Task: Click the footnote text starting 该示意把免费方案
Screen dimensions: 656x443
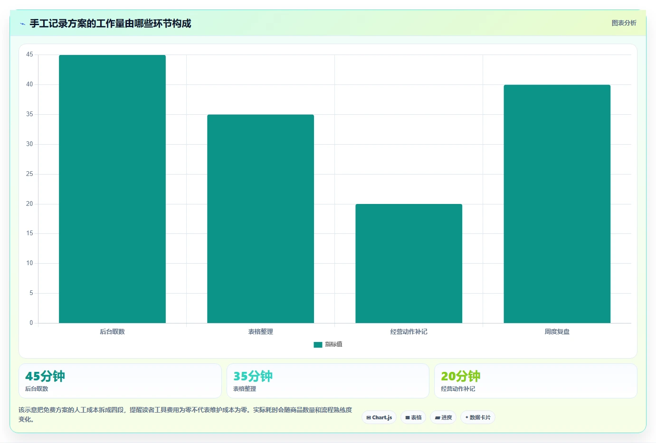Action: click(185, 415)
